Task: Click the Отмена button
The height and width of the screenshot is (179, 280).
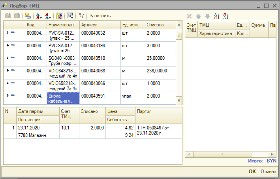Action: (x=268, y=172)
